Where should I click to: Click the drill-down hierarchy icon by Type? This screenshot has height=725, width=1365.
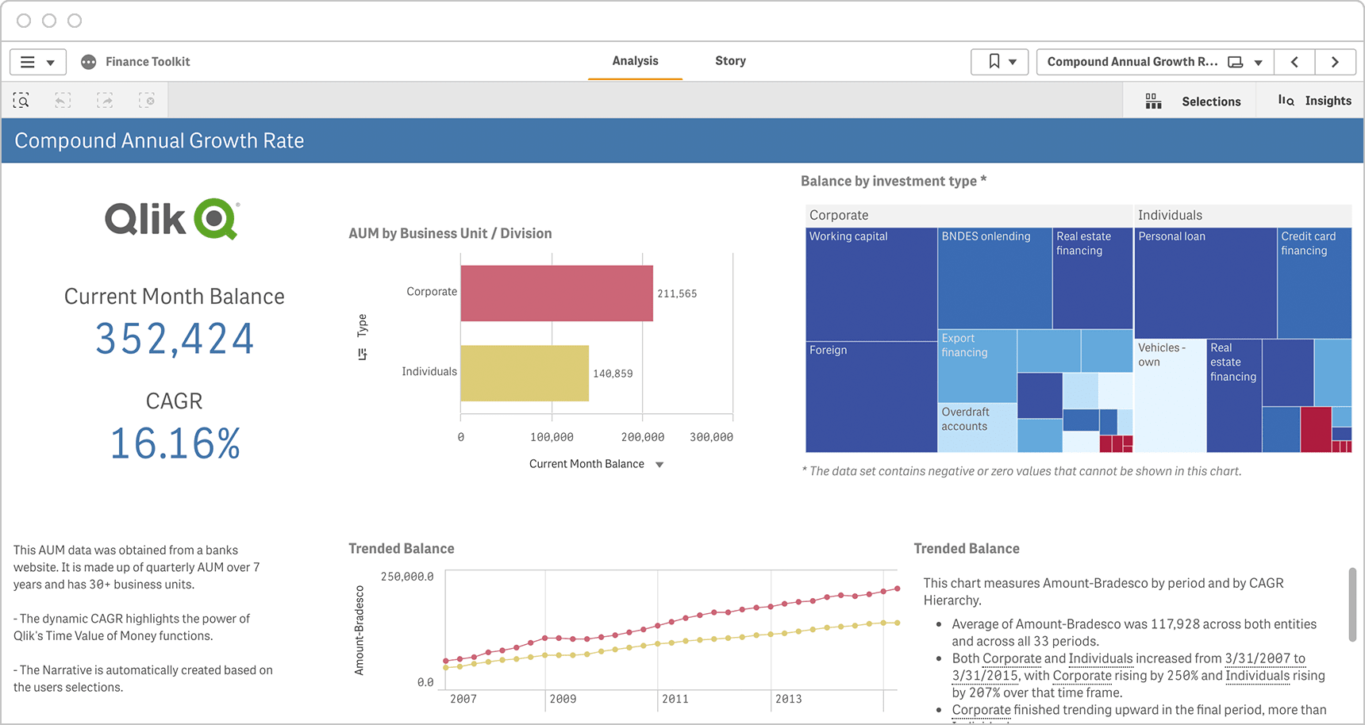tap(362, 354)
